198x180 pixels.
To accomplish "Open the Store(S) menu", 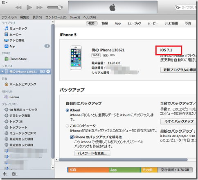I will (75, 18).
